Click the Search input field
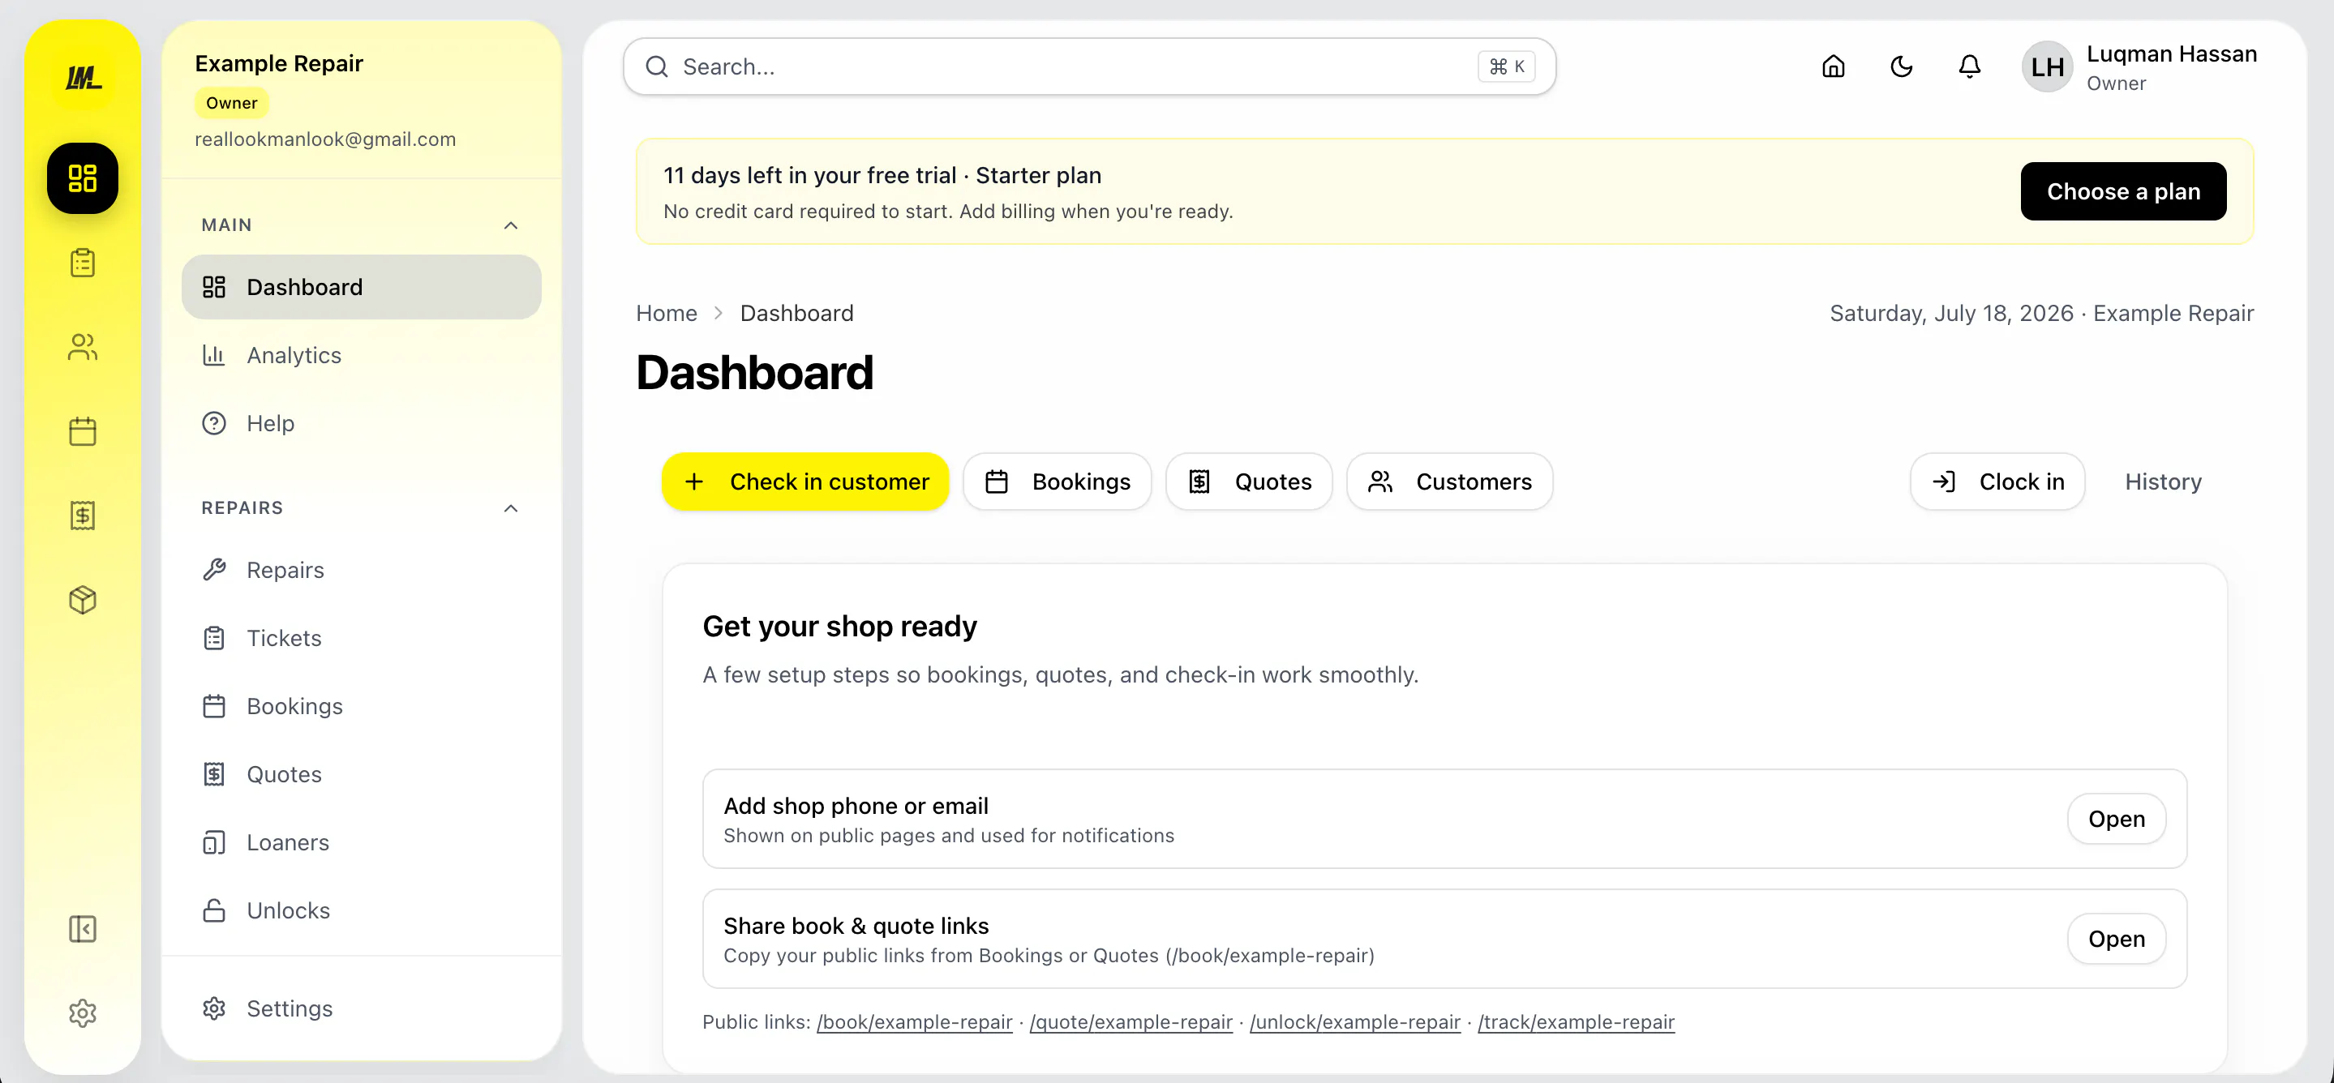The image size is (2334, 1083). pos(1089,66)
